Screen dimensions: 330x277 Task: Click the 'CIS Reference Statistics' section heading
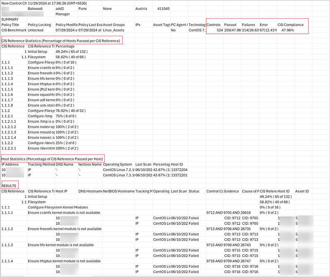pyautogui.click(x=61, y=41)
